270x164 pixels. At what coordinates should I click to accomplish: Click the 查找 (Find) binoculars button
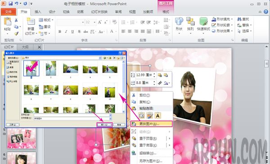tap(243, 19)
